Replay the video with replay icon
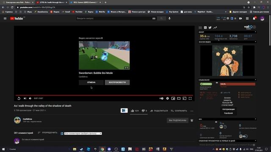 (x=19, y=98)
